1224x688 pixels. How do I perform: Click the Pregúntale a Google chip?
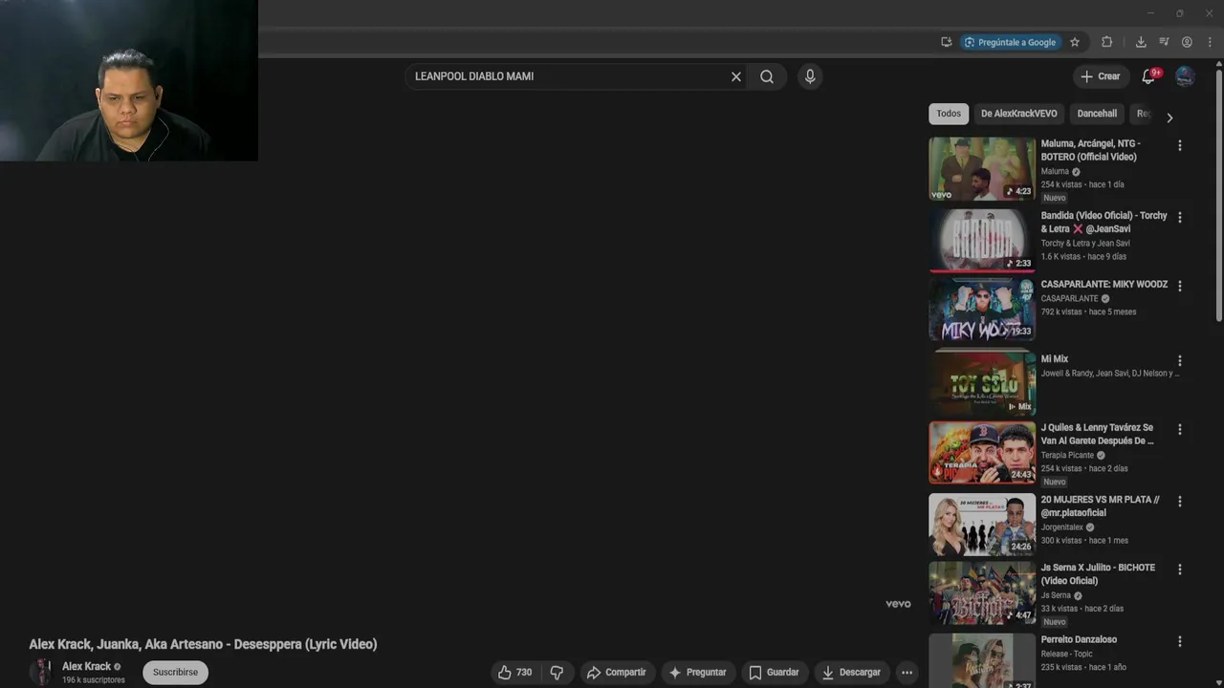pyautogui.click(x=1010, y=42)
